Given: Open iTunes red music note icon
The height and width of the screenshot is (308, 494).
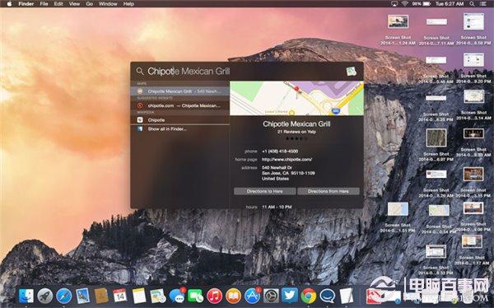Looking at the screenshot, I should [x=215, y=296].
